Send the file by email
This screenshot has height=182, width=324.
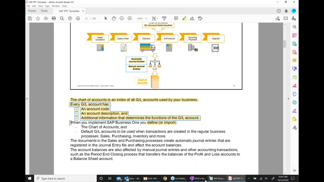click(x=286, y=18)
